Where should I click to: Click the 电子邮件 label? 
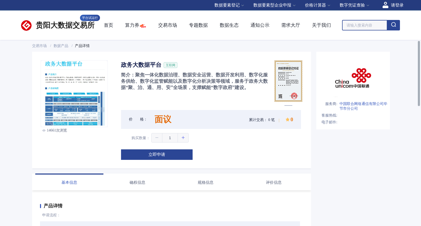click(x=329, y=122)
